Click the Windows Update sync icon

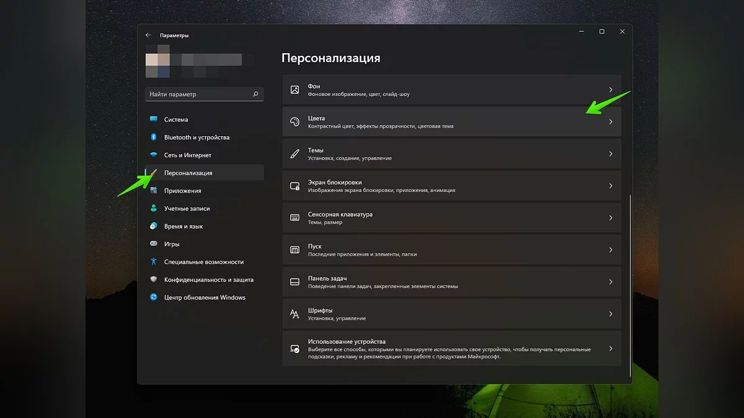pos(154,297)
